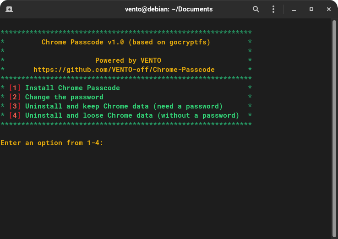Screen dimensions: 338x239
Task: Click 'Chrome Passcode v1.0 (based on gocryptfs)' heading
Action: coord(126,42)
